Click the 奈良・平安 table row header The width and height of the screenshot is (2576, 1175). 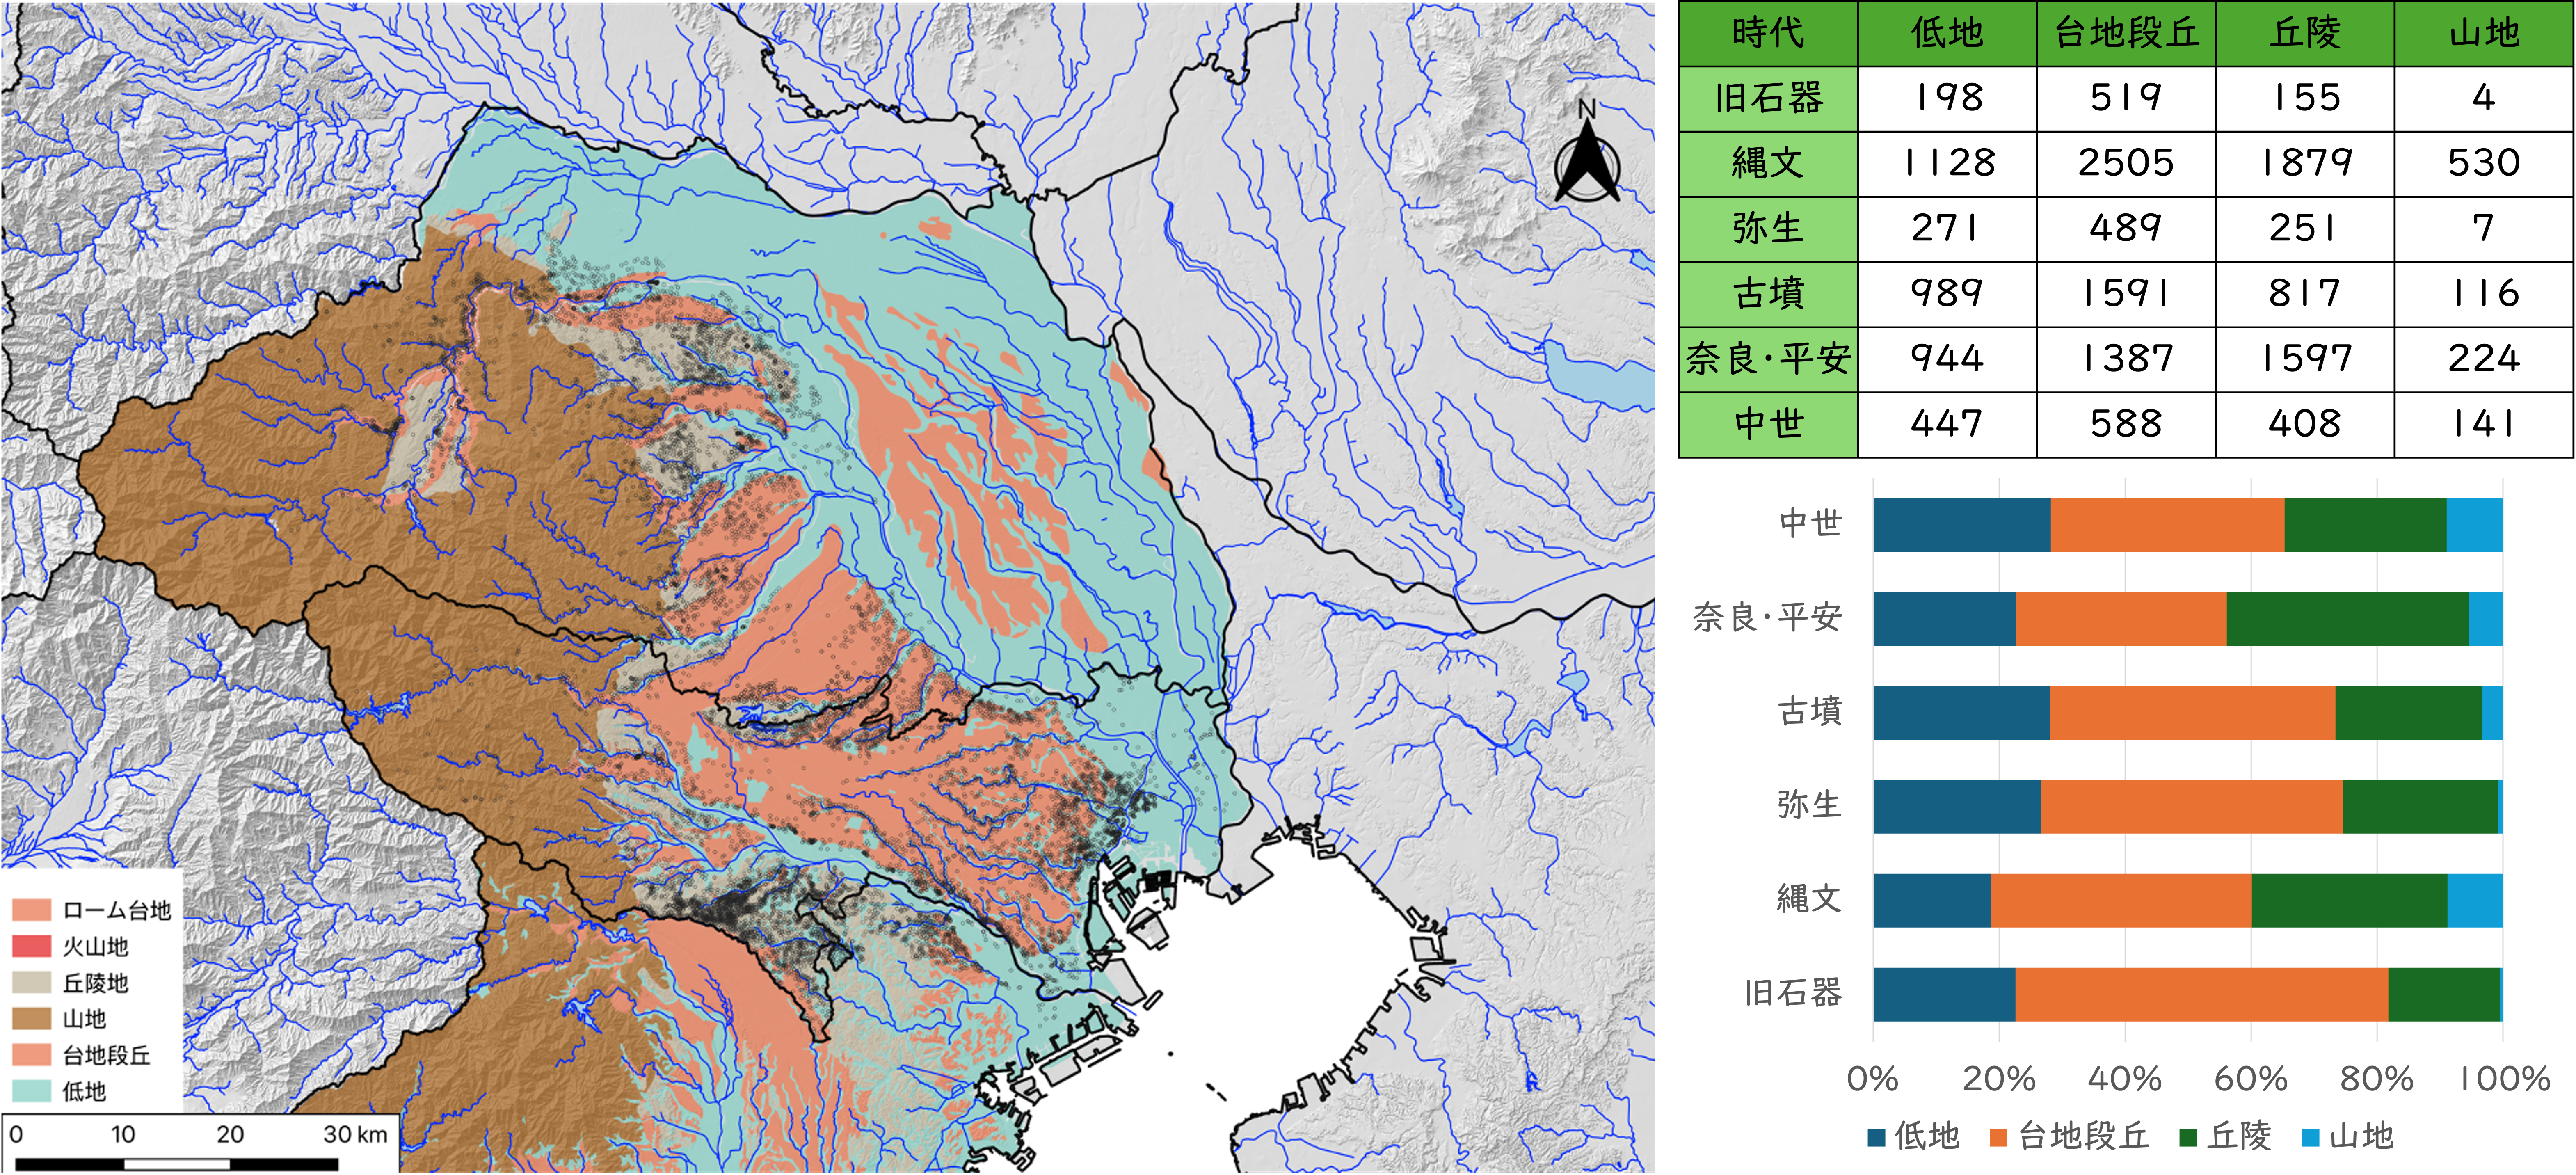[1768, 358]
